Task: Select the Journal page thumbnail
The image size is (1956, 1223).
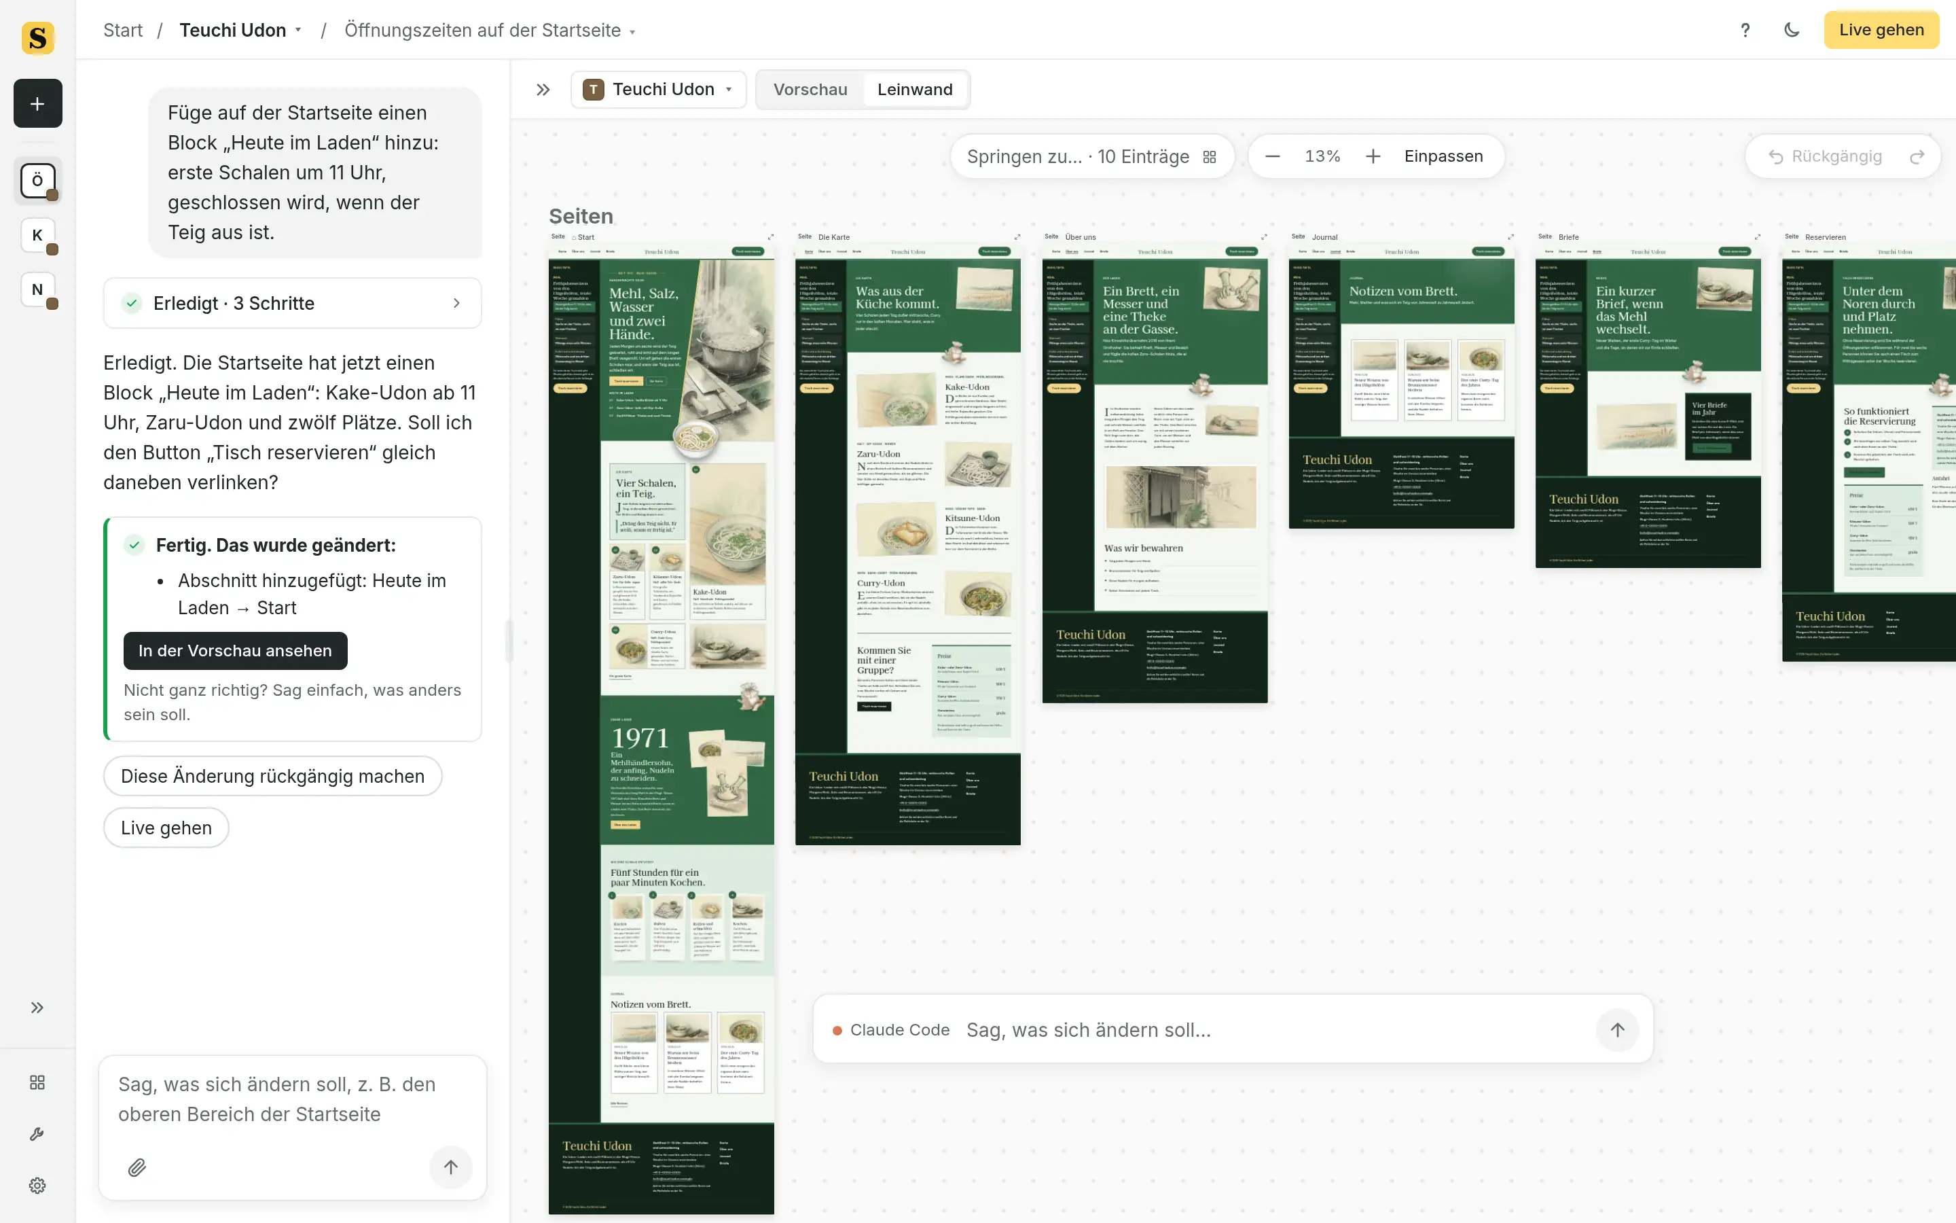Action: click(1400, 387)
